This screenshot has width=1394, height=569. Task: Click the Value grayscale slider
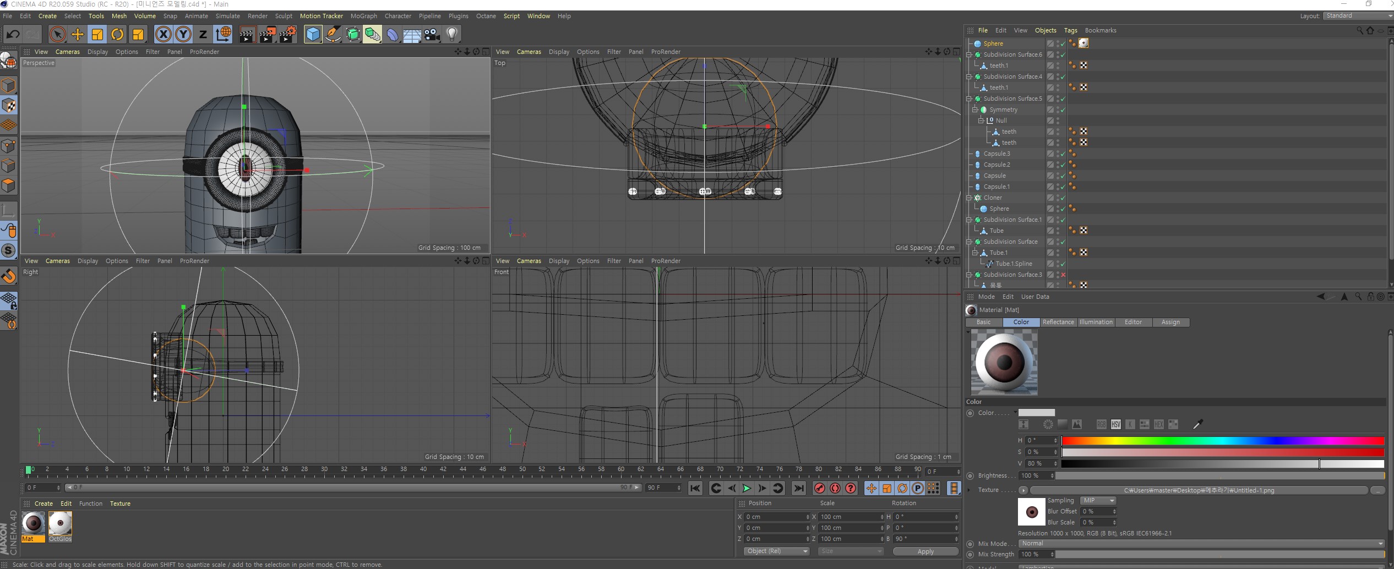click(x=1222, y=463)
